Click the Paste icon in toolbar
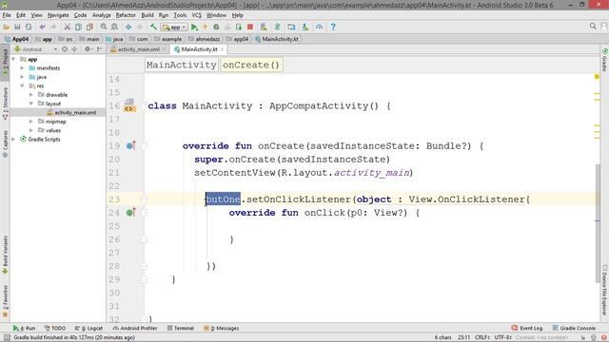 [89, 28]
